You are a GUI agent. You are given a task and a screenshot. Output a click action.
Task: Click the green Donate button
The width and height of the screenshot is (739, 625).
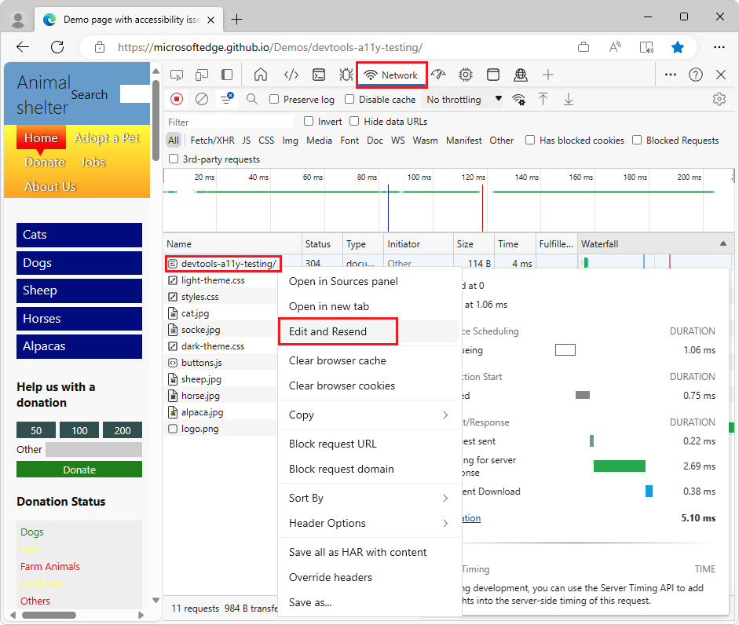click(x=79, y=469)
